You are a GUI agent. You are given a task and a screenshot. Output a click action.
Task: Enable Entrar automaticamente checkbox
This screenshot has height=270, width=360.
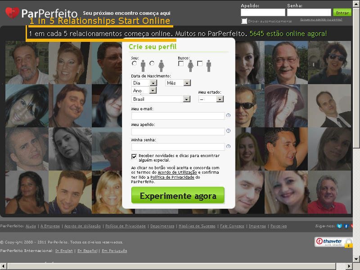(244, 21)
